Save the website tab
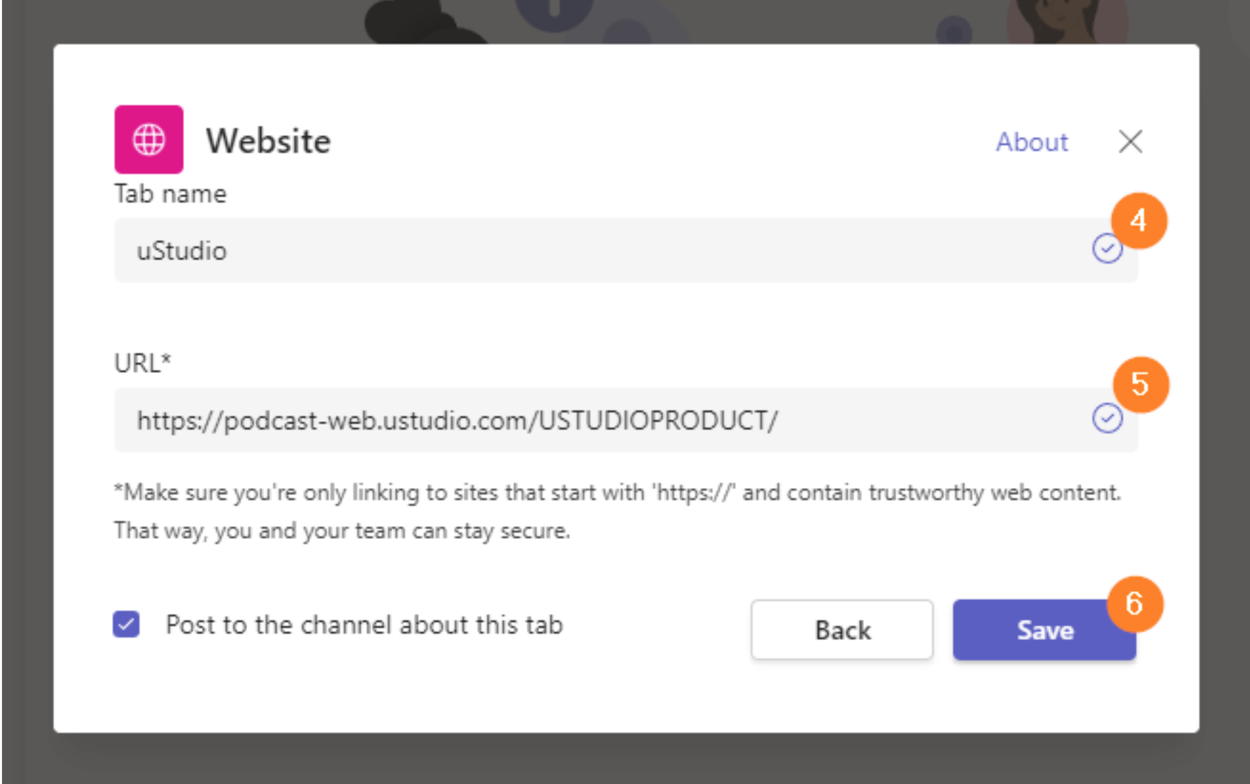1250x784 pixels. [x=1044, y=630]
